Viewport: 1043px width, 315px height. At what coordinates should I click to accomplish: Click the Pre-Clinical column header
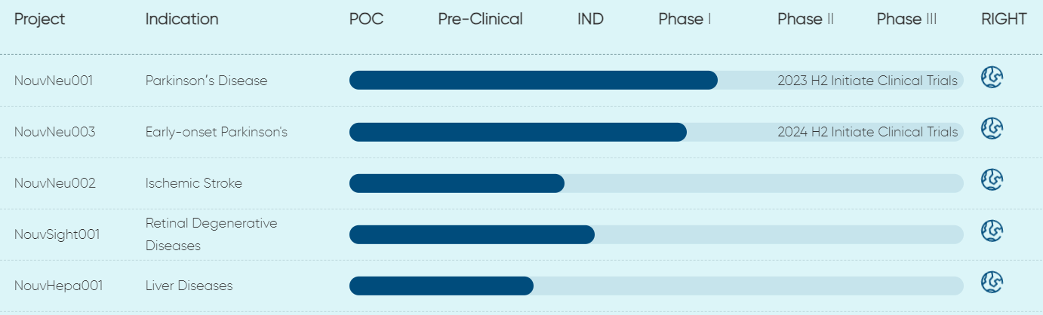(480, 19)
